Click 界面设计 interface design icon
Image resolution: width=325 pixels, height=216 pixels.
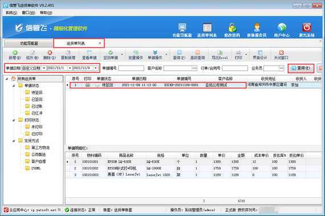(259, 52)
